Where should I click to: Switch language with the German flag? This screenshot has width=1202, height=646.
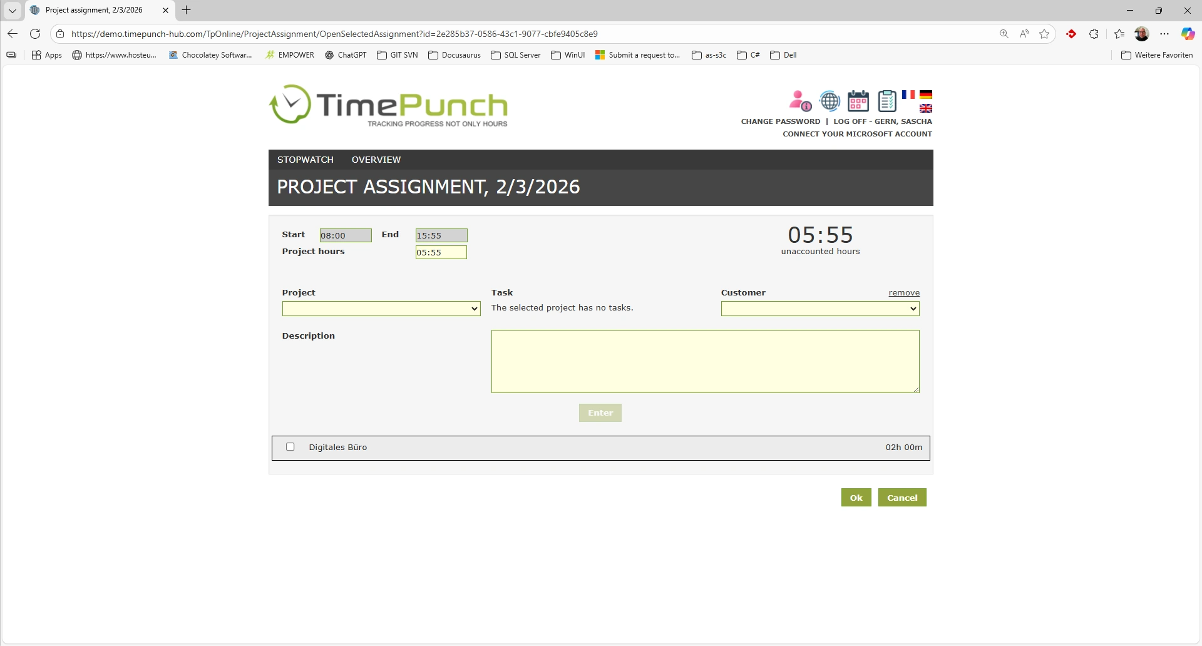click(926, 95)
